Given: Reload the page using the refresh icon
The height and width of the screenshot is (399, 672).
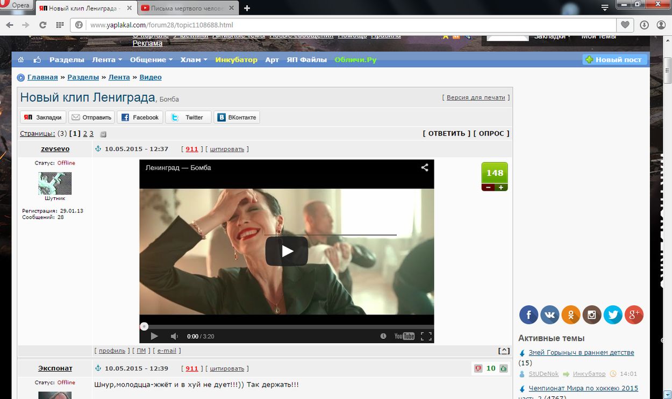Looking at the screenshot, I should coord(42,25).
